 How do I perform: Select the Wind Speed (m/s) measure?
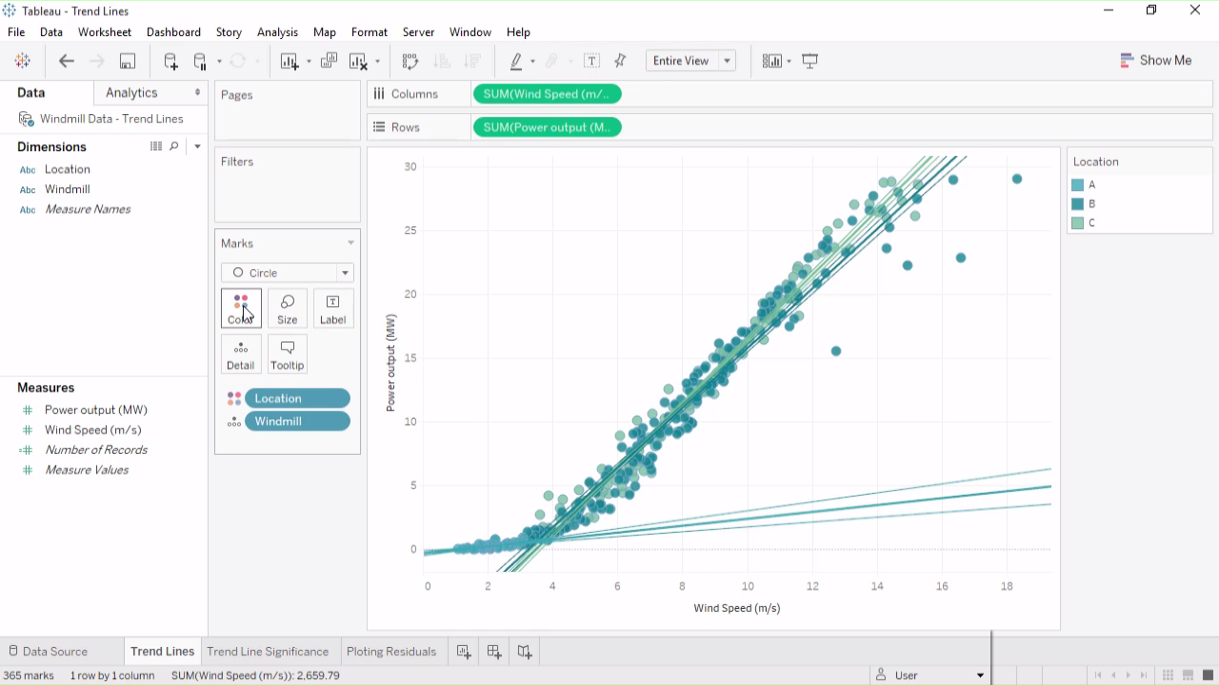click(93, 430)
